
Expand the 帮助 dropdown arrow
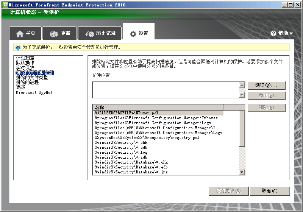(291, 34)
